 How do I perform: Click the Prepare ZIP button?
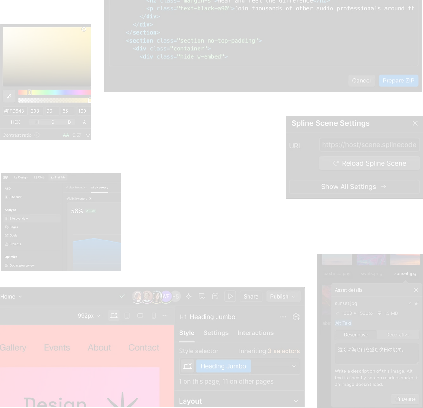click(399, 81)
